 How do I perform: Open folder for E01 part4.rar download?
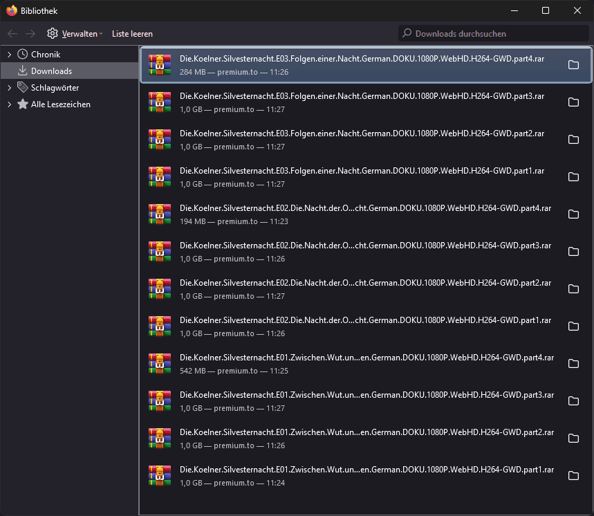pyautogui.click(x=573, y=364)
